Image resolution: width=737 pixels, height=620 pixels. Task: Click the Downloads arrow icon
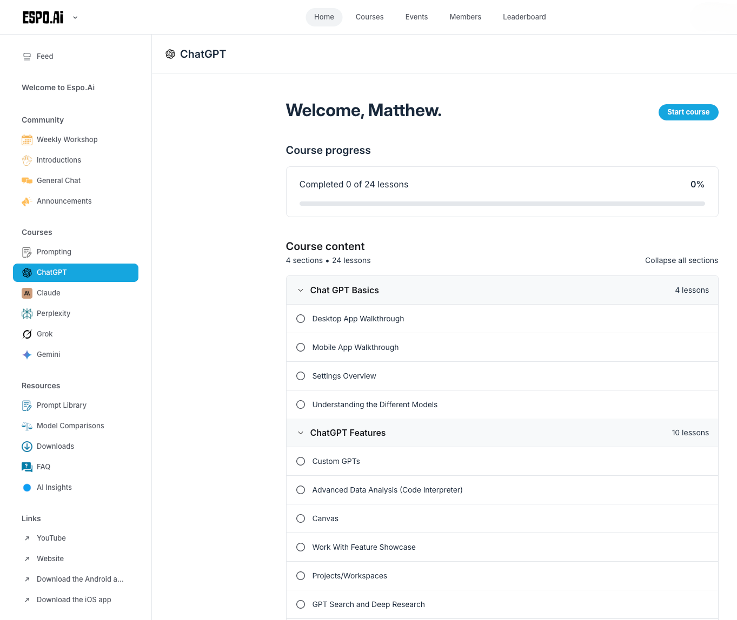tap(27, 447)
